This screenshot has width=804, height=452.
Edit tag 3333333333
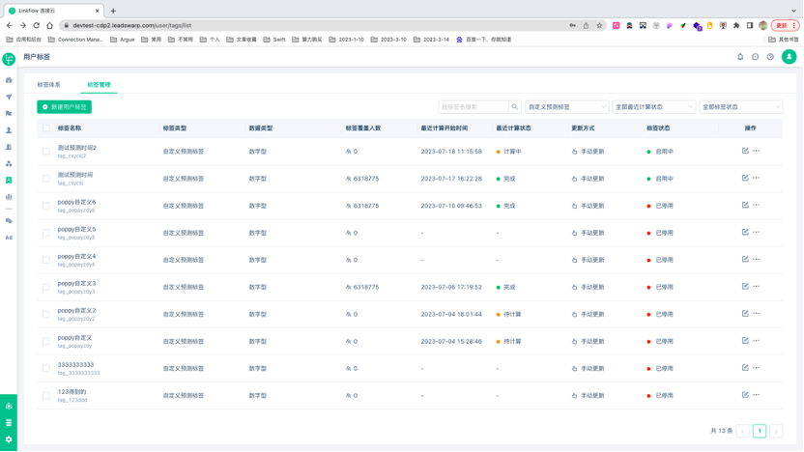(x=745, y=367)
